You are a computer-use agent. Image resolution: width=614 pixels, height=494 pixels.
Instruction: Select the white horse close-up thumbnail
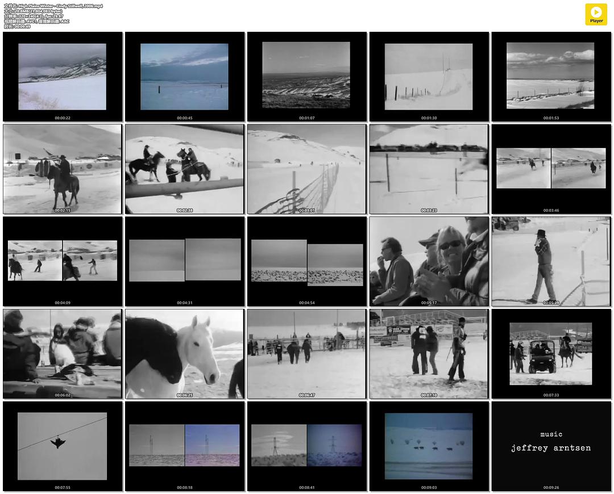click(184, 353)
